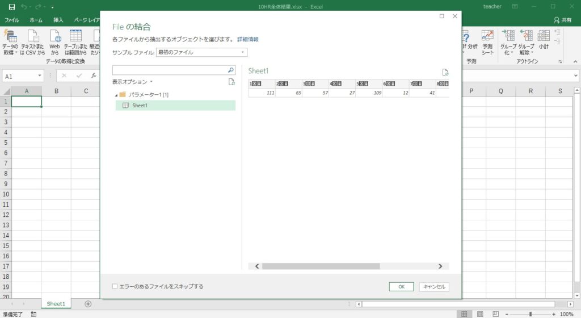Switch to Normal view icon in status bar
This screenshot has height=318, width=581.
(464, 314)
